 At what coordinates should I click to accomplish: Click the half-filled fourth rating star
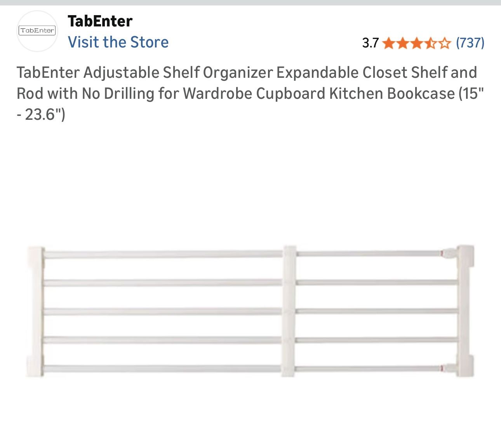point(430,43)
